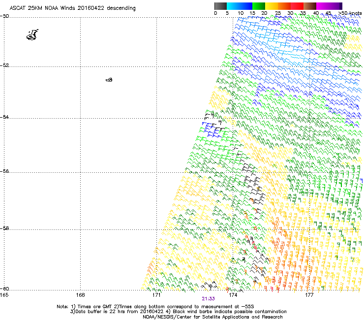Screen dimensions: 364x320
Task: Click the small island outline below latitude -52
Action: coord(109,80)
